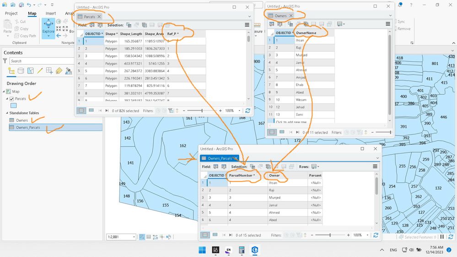Open the map scale 1:2,881 dropdown
Image resolution: width=457 pixels, height=257 pixels.
click(x=134, y=237)
